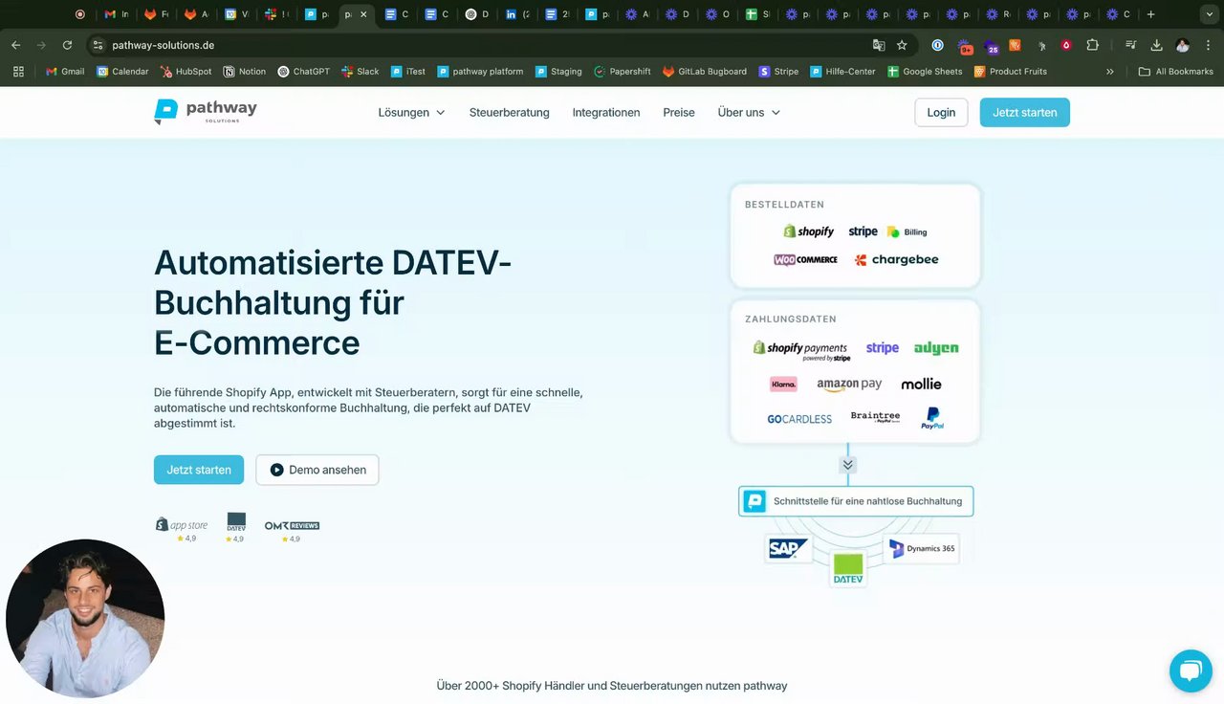Click the Login button

(x=941, y=112)
